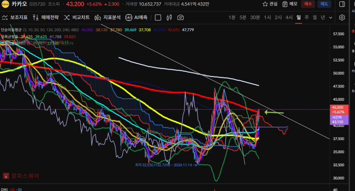This screenshot has width=355, height=191.
Task: Switch to 년 yearly timeframe
Action: 323,17
